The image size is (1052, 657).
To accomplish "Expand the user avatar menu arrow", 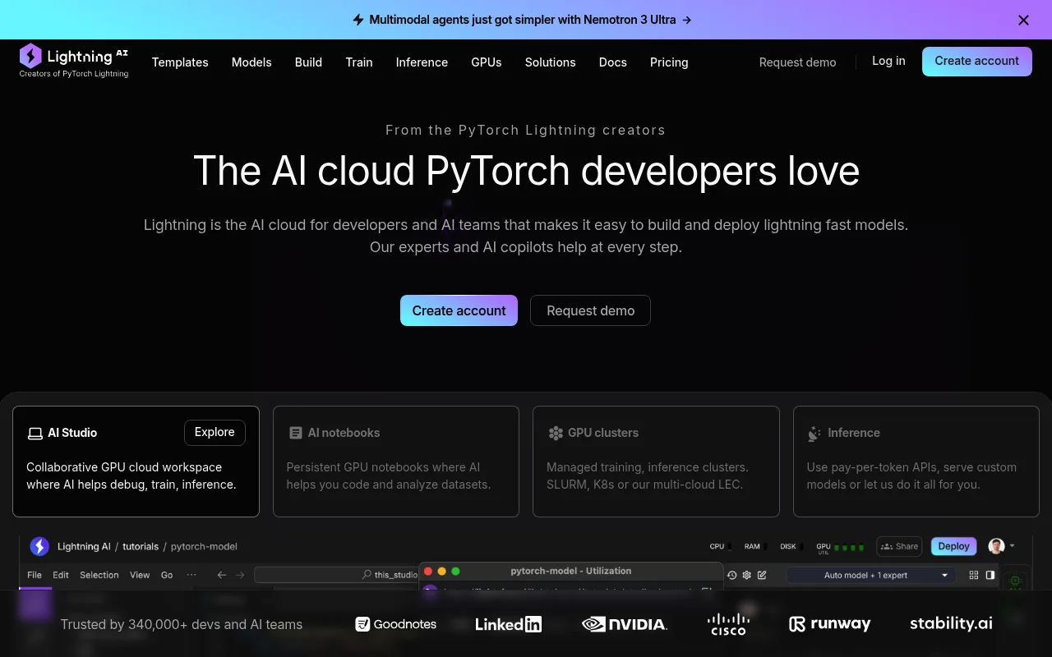I will tap(1012, 546).
